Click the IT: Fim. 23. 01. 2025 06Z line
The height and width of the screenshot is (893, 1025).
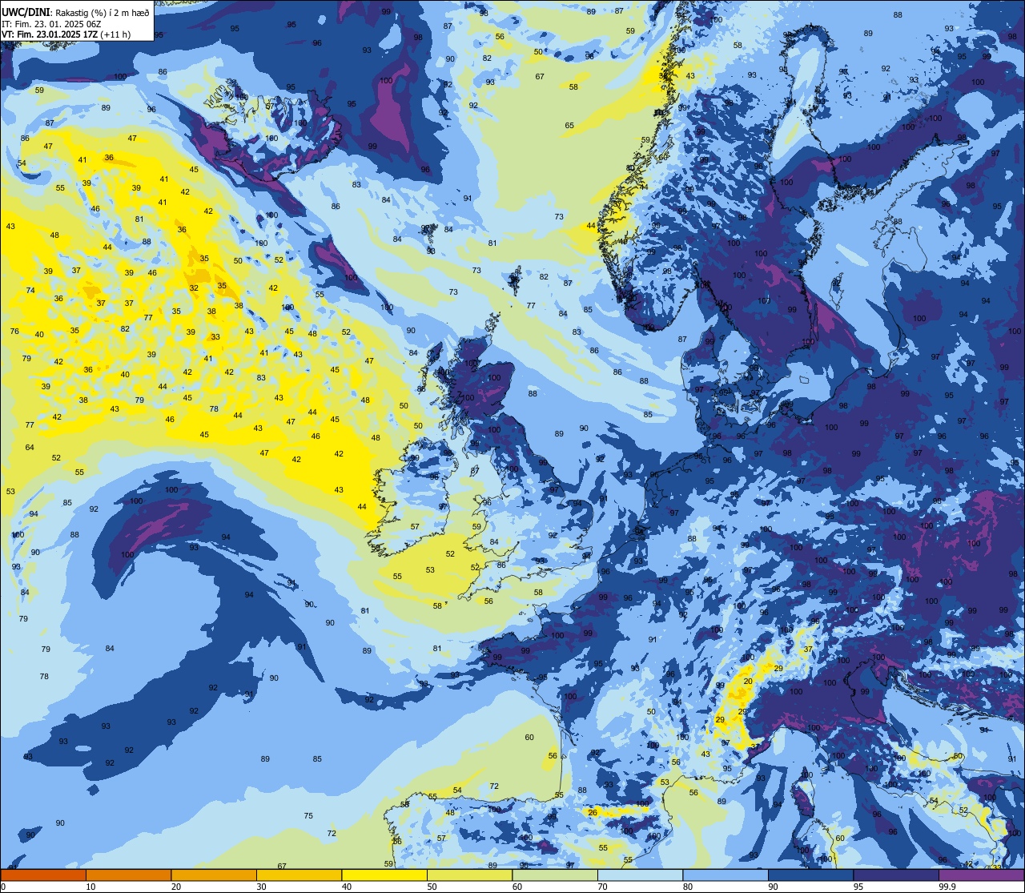[x=51, y=24]
